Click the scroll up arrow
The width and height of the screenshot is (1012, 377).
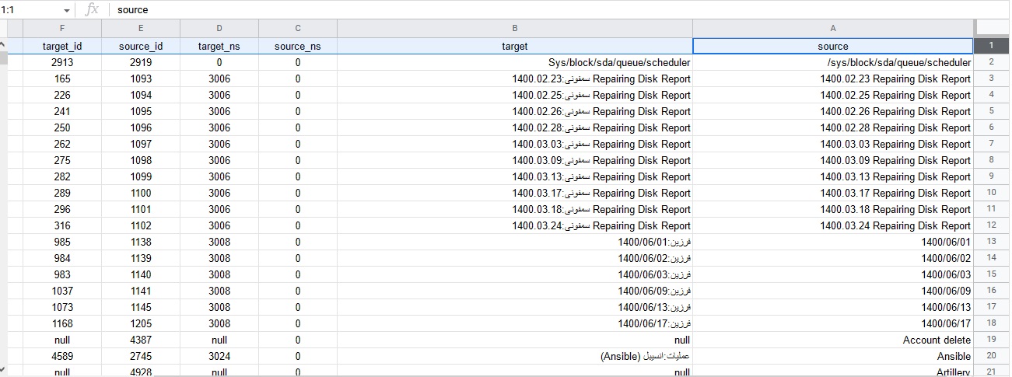coord(3,45)
